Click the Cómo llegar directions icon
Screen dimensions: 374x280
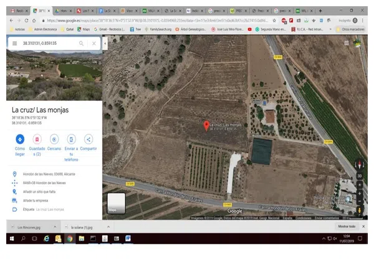click(19, 139)
